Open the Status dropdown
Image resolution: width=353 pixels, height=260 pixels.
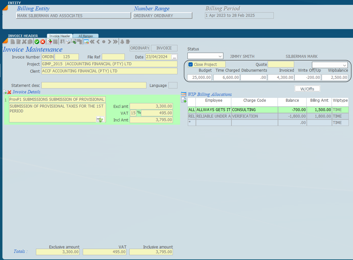(205, 56)
